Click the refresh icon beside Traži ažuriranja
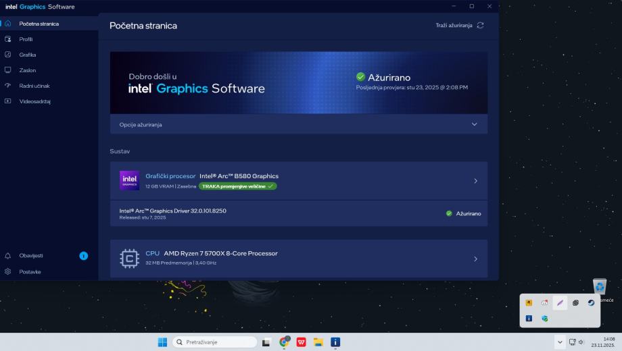Viewport: 622px width, 351px height. pos(481,26)
